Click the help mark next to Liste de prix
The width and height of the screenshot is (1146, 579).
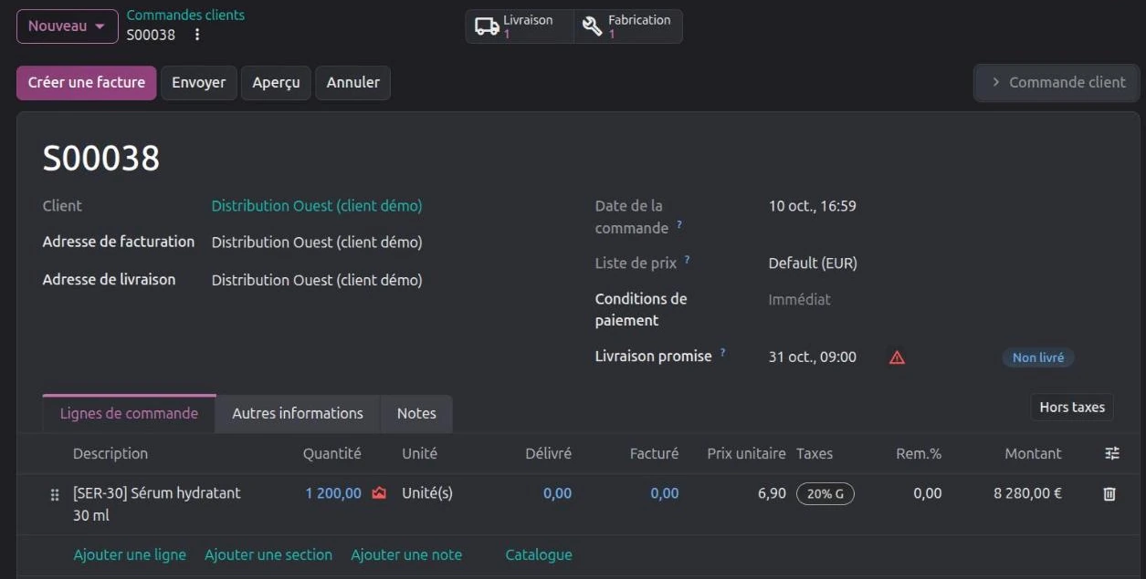coord(687,260)
